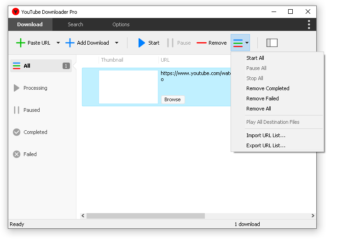
Task: Click the Start label in toolbar
Action: [x=154, y=43]
